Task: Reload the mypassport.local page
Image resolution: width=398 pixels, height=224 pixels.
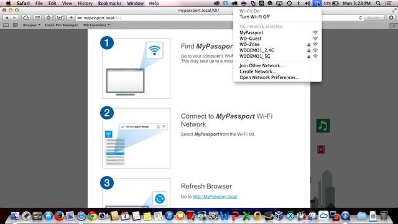Action: click(360, 18)
